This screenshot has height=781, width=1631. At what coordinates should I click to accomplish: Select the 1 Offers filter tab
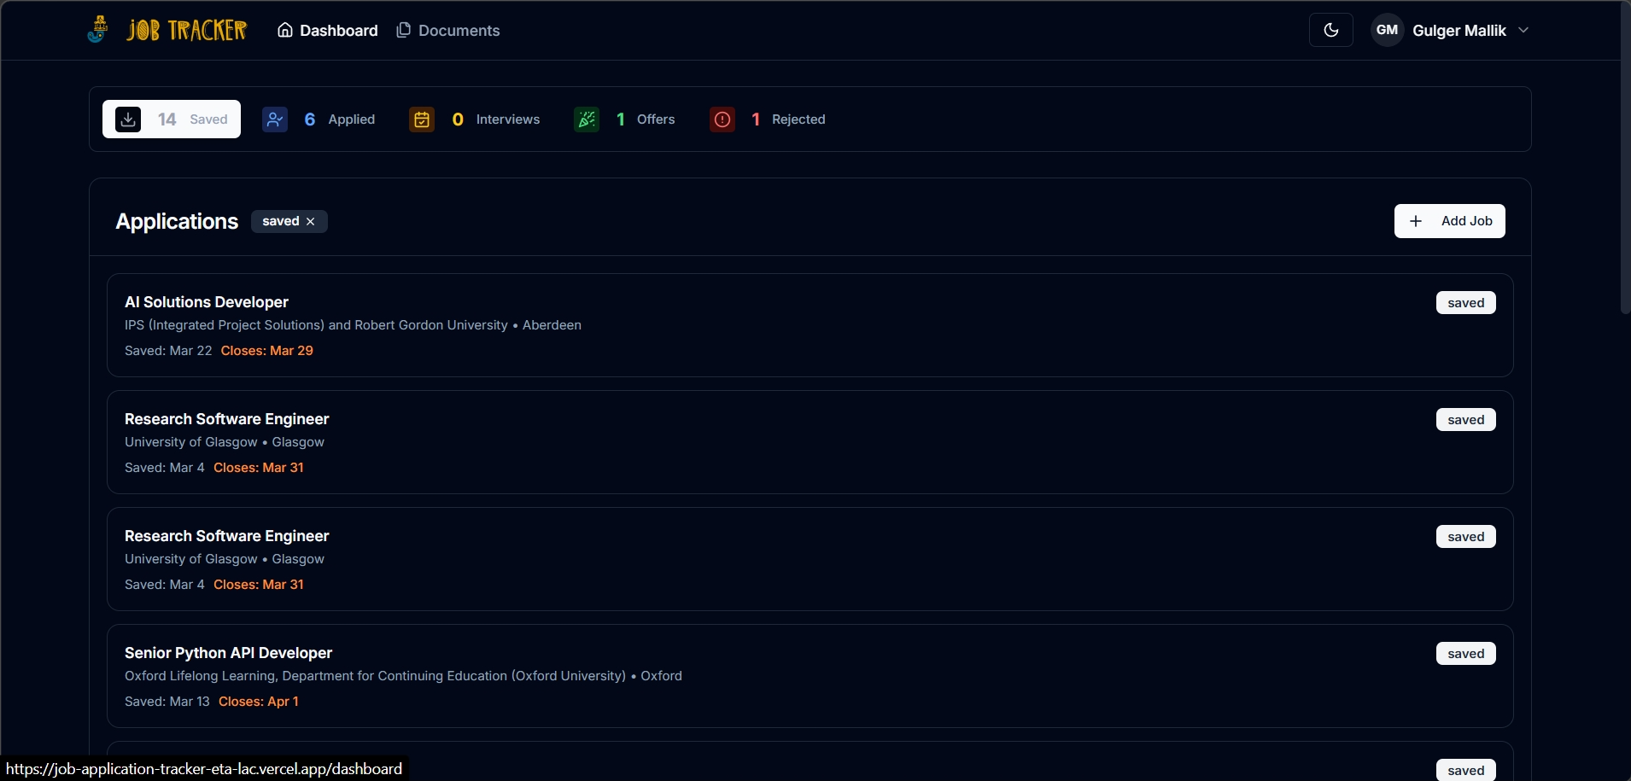625,119
